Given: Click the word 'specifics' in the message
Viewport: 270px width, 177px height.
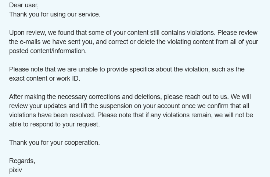Looking at the screenshot, I should 142,69.
